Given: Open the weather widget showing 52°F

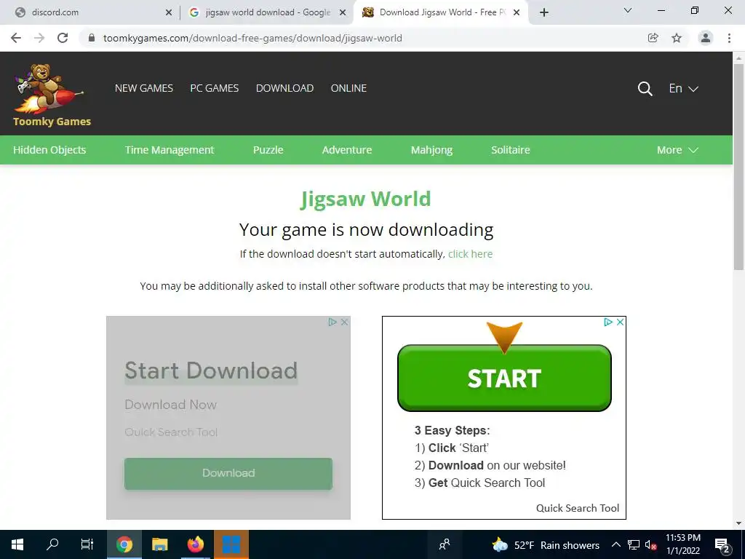Looking at the screenshot, I should 546,545.
